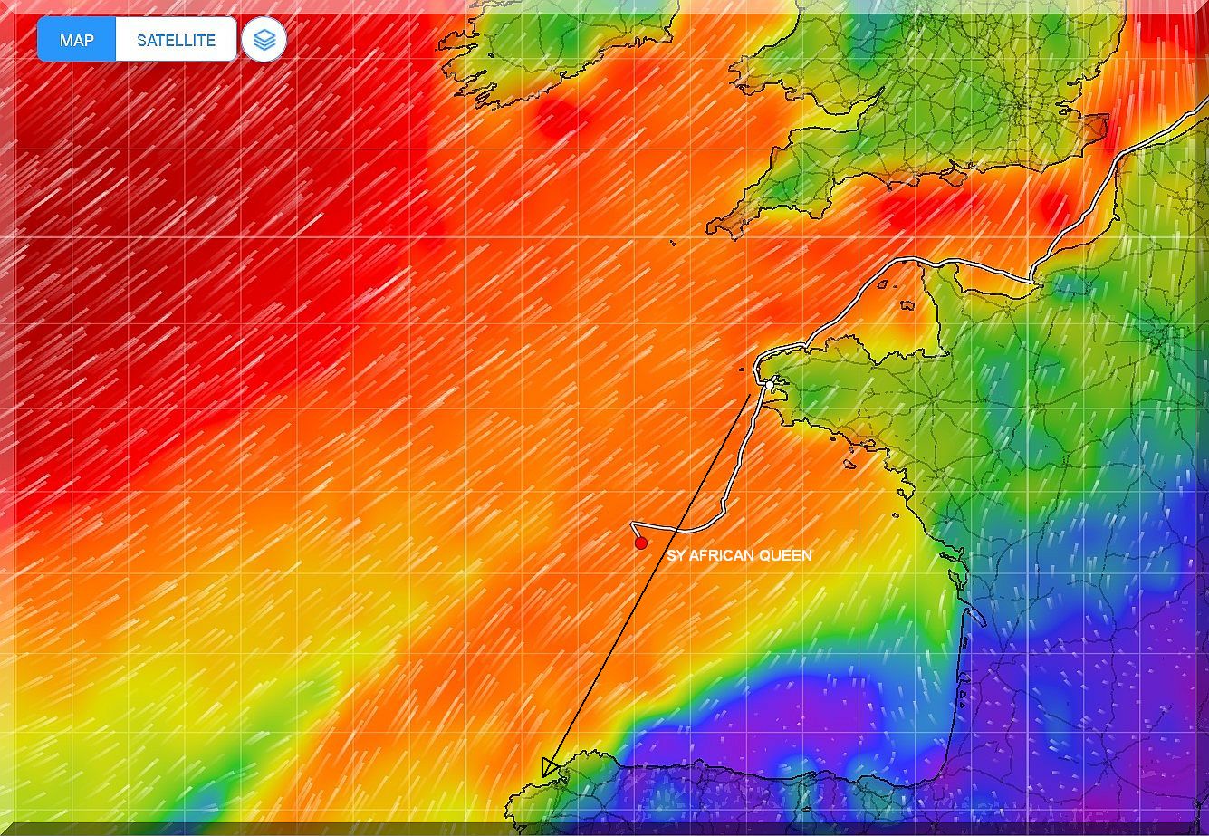This screenshot has height=836, width=1209.
Task: Open the map layers stack icon
Action: [x=264, y=40]
